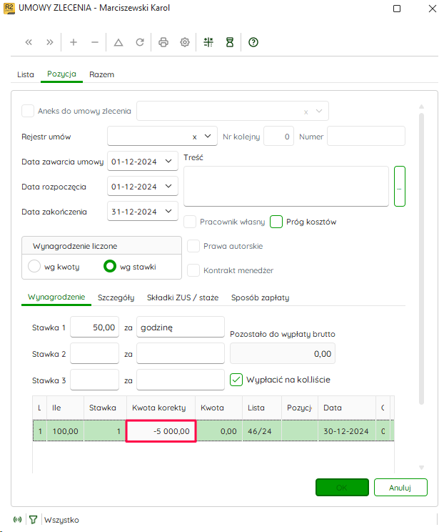This screenshot has width=444, height=532.
Task: Refresh data with circular arrow icon
Action: [x=140, y=42]
